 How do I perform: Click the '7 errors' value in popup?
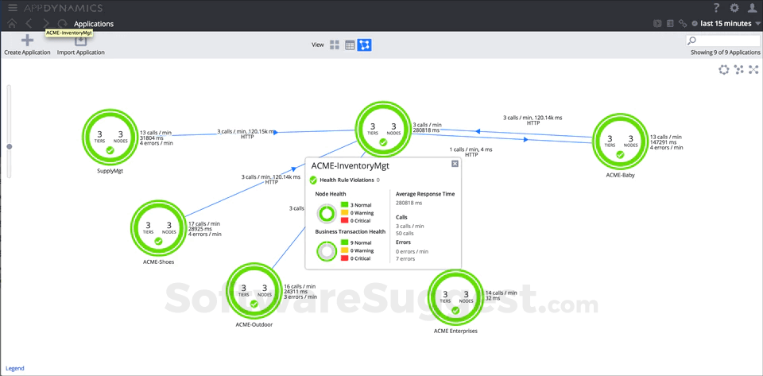(x=405, y=259)
